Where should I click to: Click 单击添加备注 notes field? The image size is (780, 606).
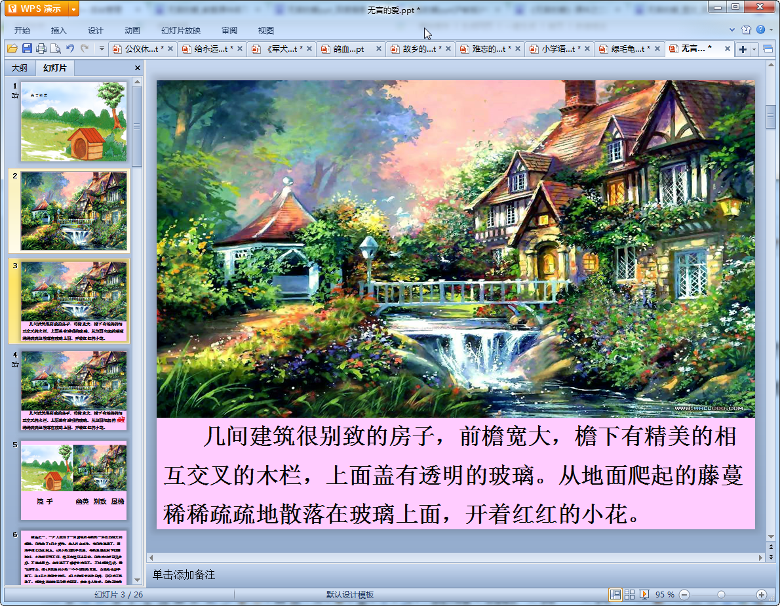tap(184, 575)
